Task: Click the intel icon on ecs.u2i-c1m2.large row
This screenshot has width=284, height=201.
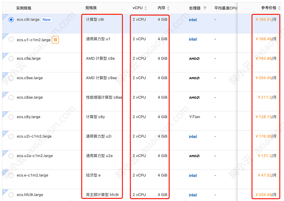Action: click(x=193, y=137)
